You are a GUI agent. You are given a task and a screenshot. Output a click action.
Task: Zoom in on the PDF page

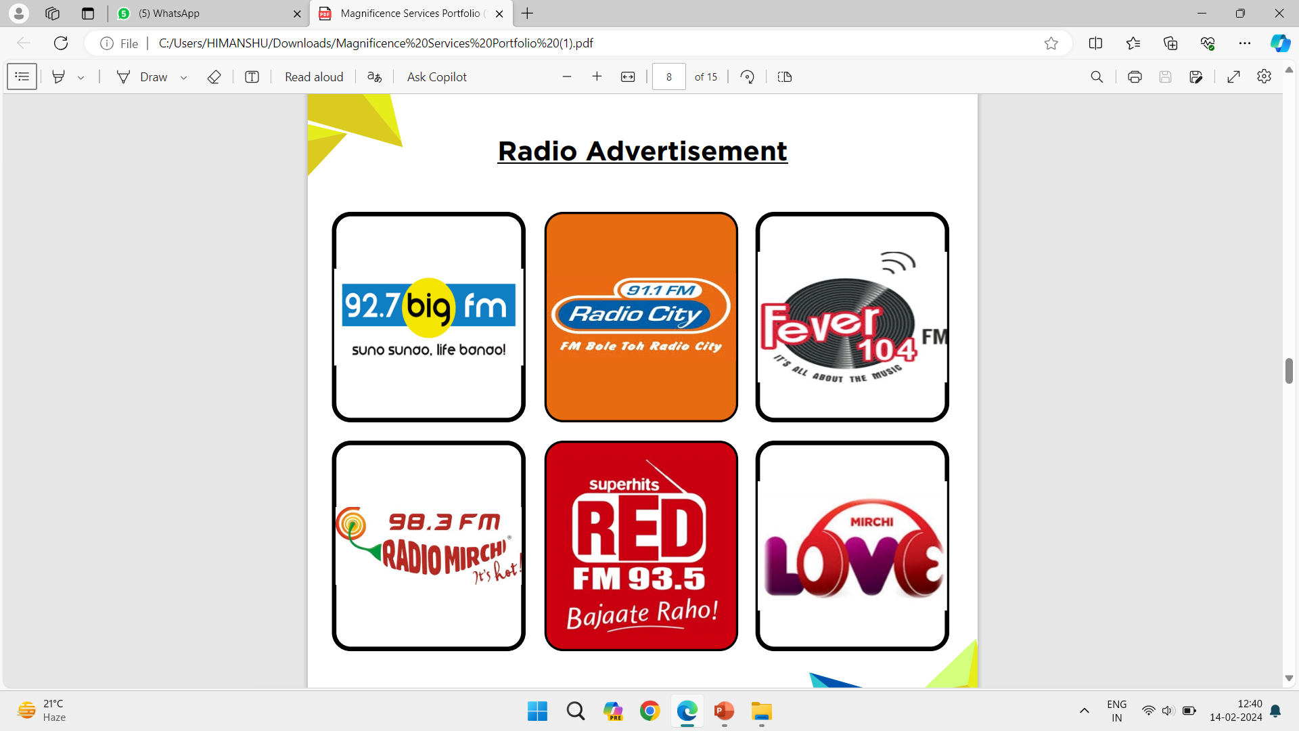[x=597, y=76]
